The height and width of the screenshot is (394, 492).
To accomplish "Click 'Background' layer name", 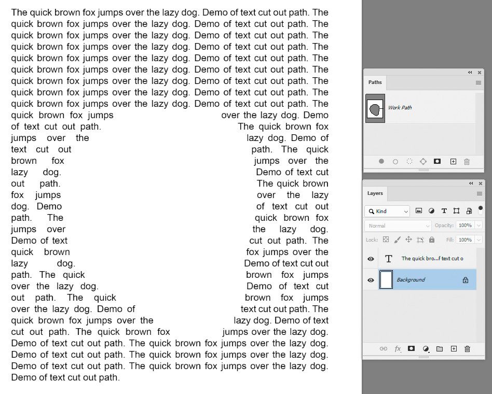I will (411, 279).
